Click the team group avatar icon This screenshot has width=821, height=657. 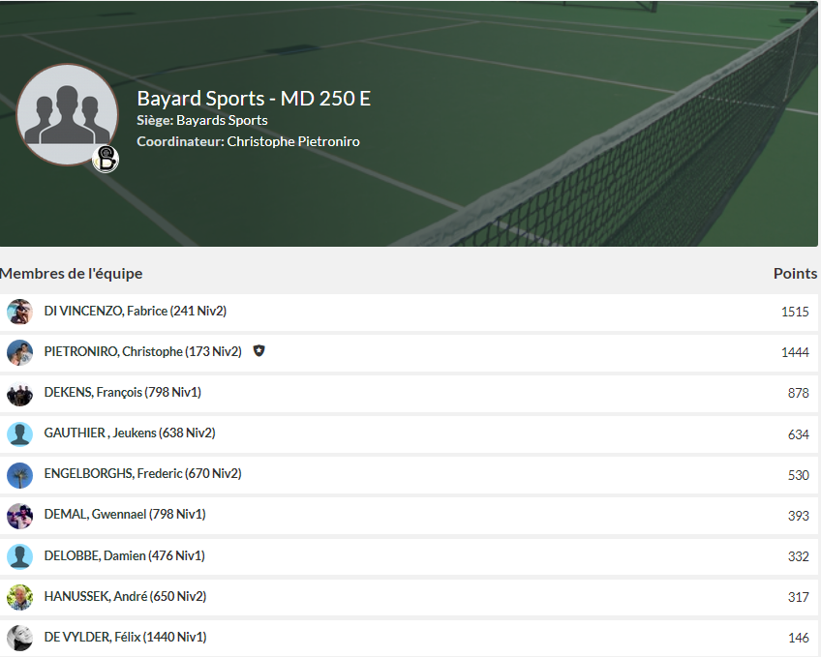[x=67, y=114]
